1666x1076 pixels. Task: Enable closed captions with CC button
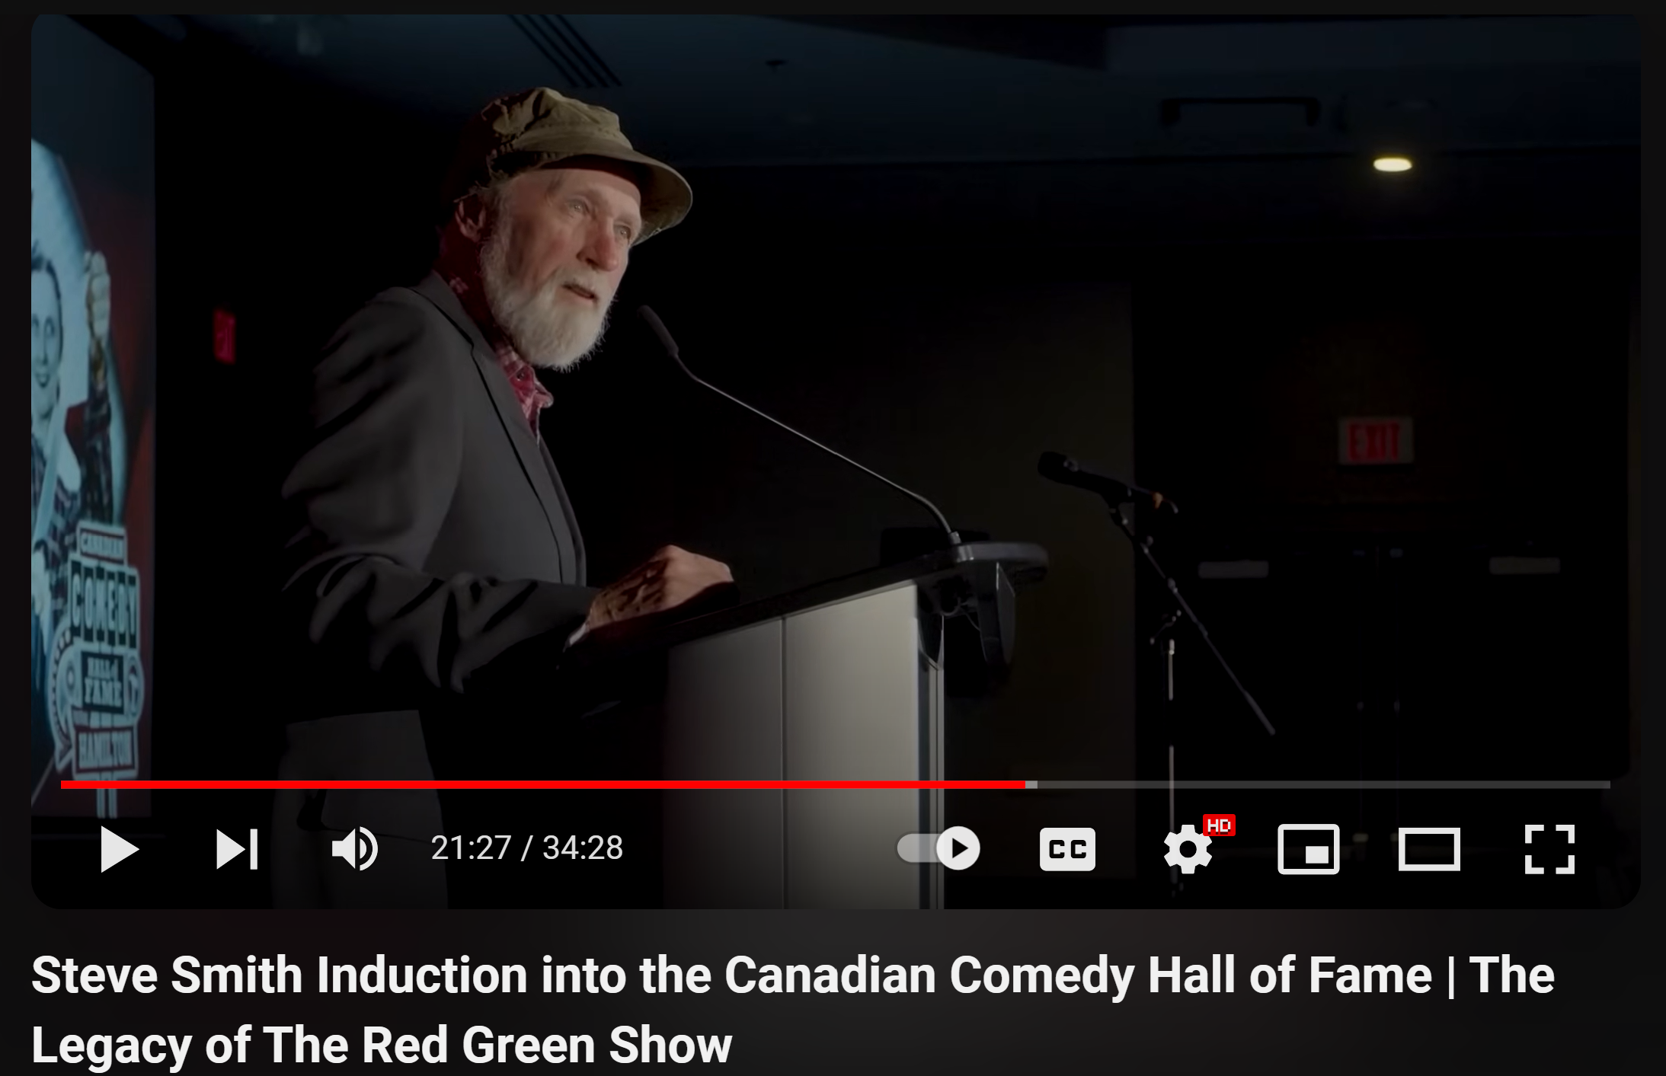1067,849
